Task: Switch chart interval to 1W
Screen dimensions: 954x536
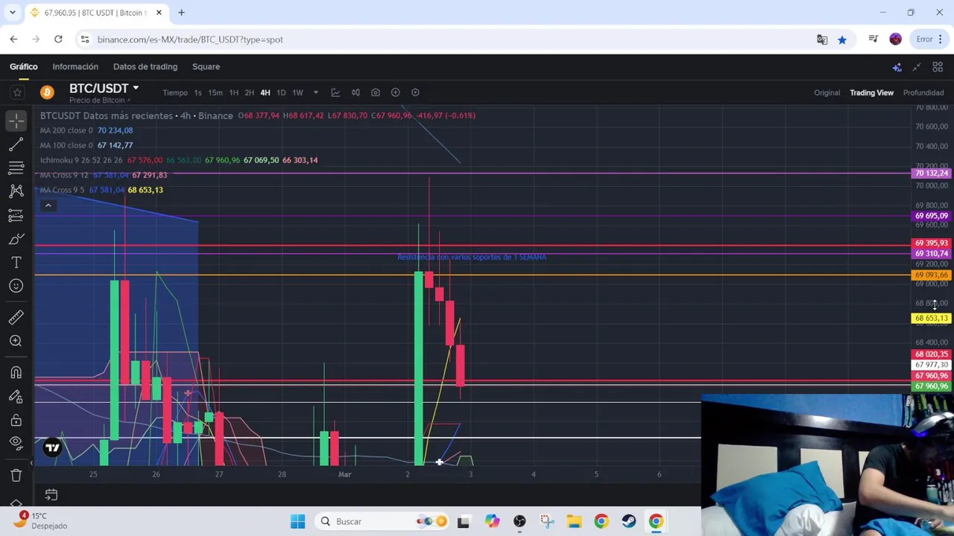Action: click(297, 93)
